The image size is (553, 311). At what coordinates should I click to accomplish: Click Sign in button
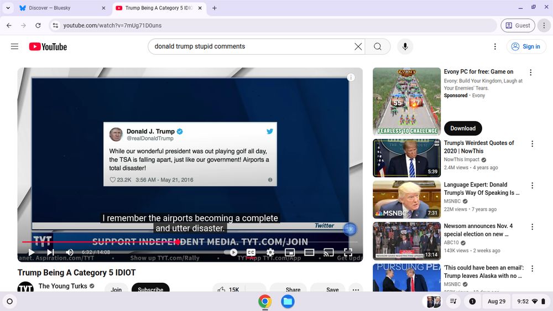click(x=526, y=46)
